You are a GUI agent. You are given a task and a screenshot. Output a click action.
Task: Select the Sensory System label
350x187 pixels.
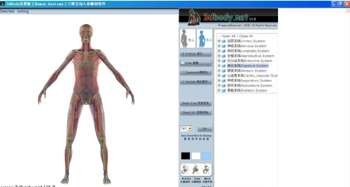coord(247,70)
